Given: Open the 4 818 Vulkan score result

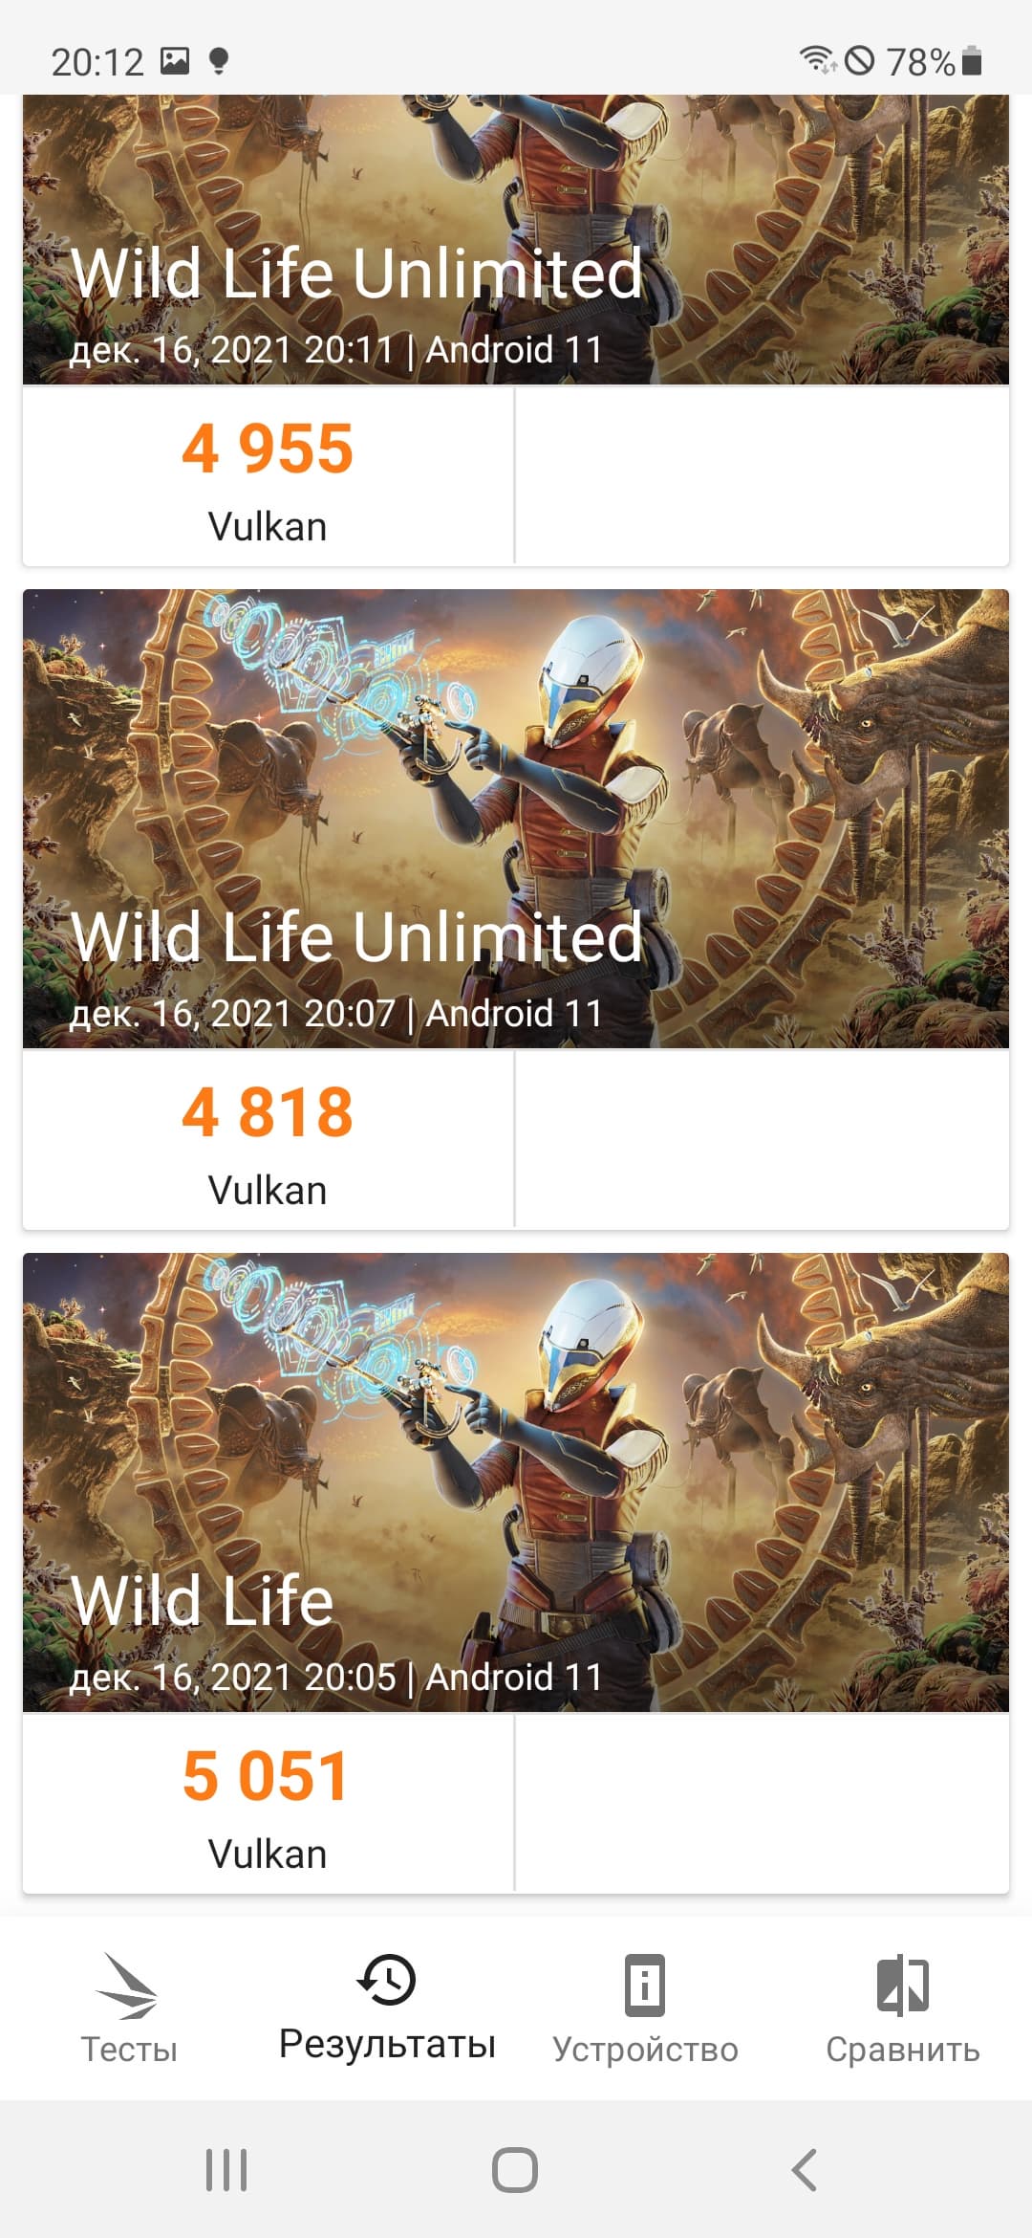Looking at the screenshot, I should pos(268,1139).
